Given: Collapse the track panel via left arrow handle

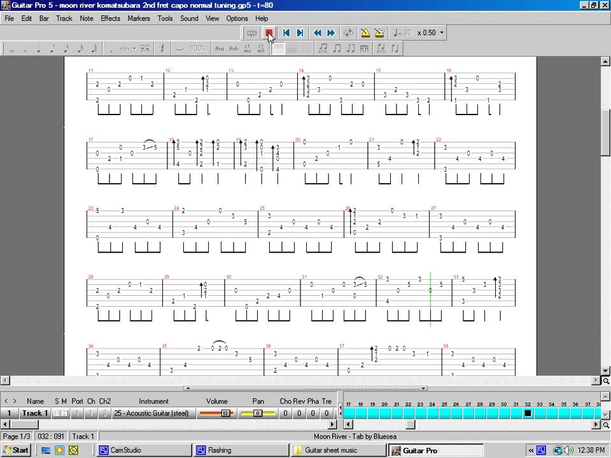Looking at the screenshot, I should (x=188, y=388).
